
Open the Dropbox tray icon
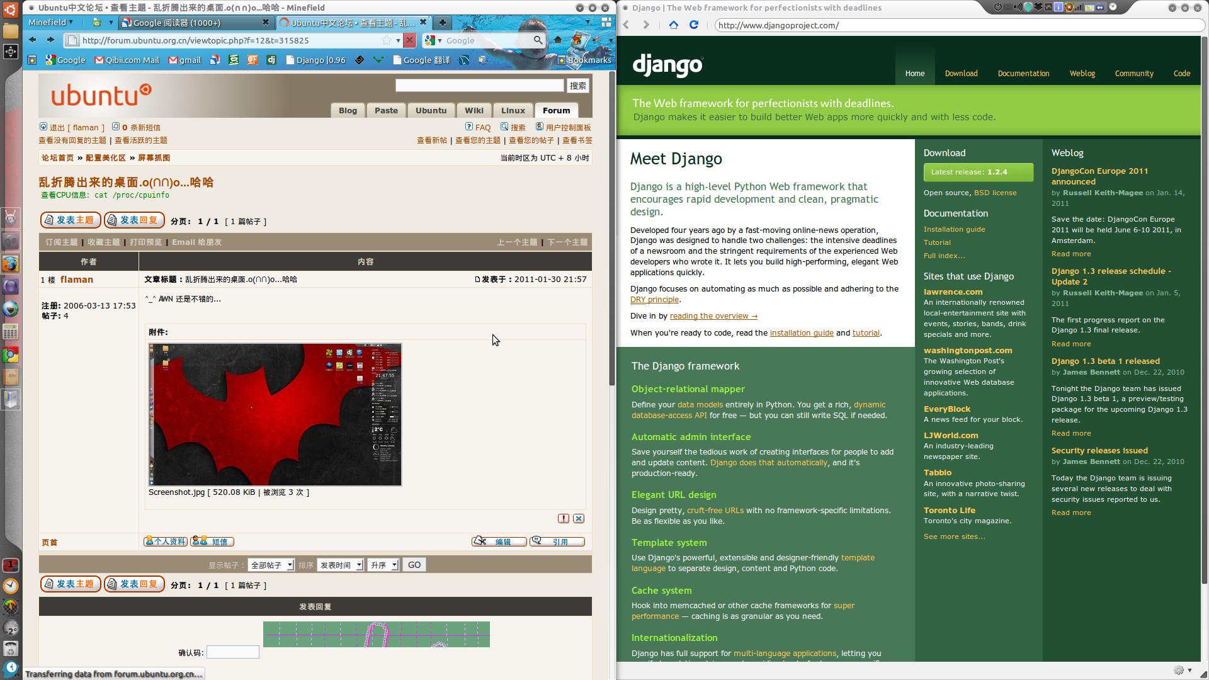click(x=1038, y=7)
